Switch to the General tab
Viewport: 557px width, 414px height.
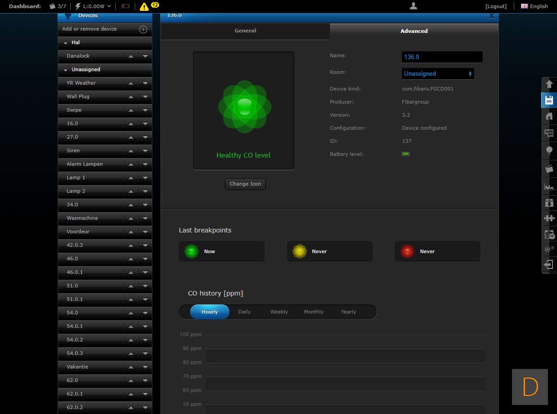pyautogui.click(x=245, y=31)
